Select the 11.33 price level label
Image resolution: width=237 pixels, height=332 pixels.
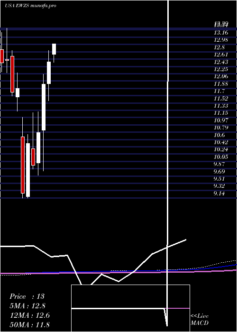coord(221,106)
